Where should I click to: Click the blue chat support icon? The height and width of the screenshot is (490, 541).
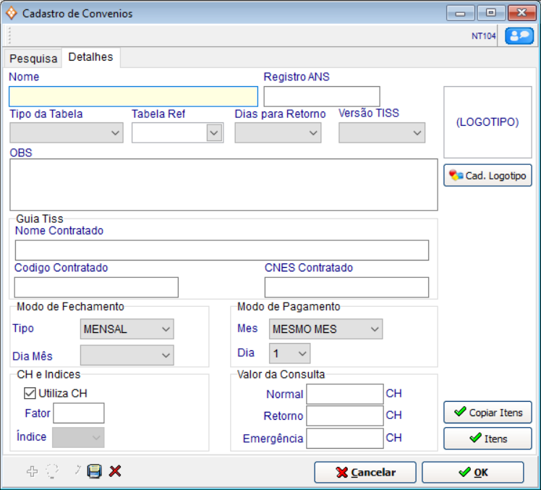(x=519, y=35)
